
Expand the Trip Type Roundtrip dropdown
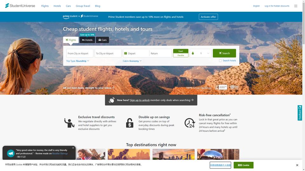[78, 61]
